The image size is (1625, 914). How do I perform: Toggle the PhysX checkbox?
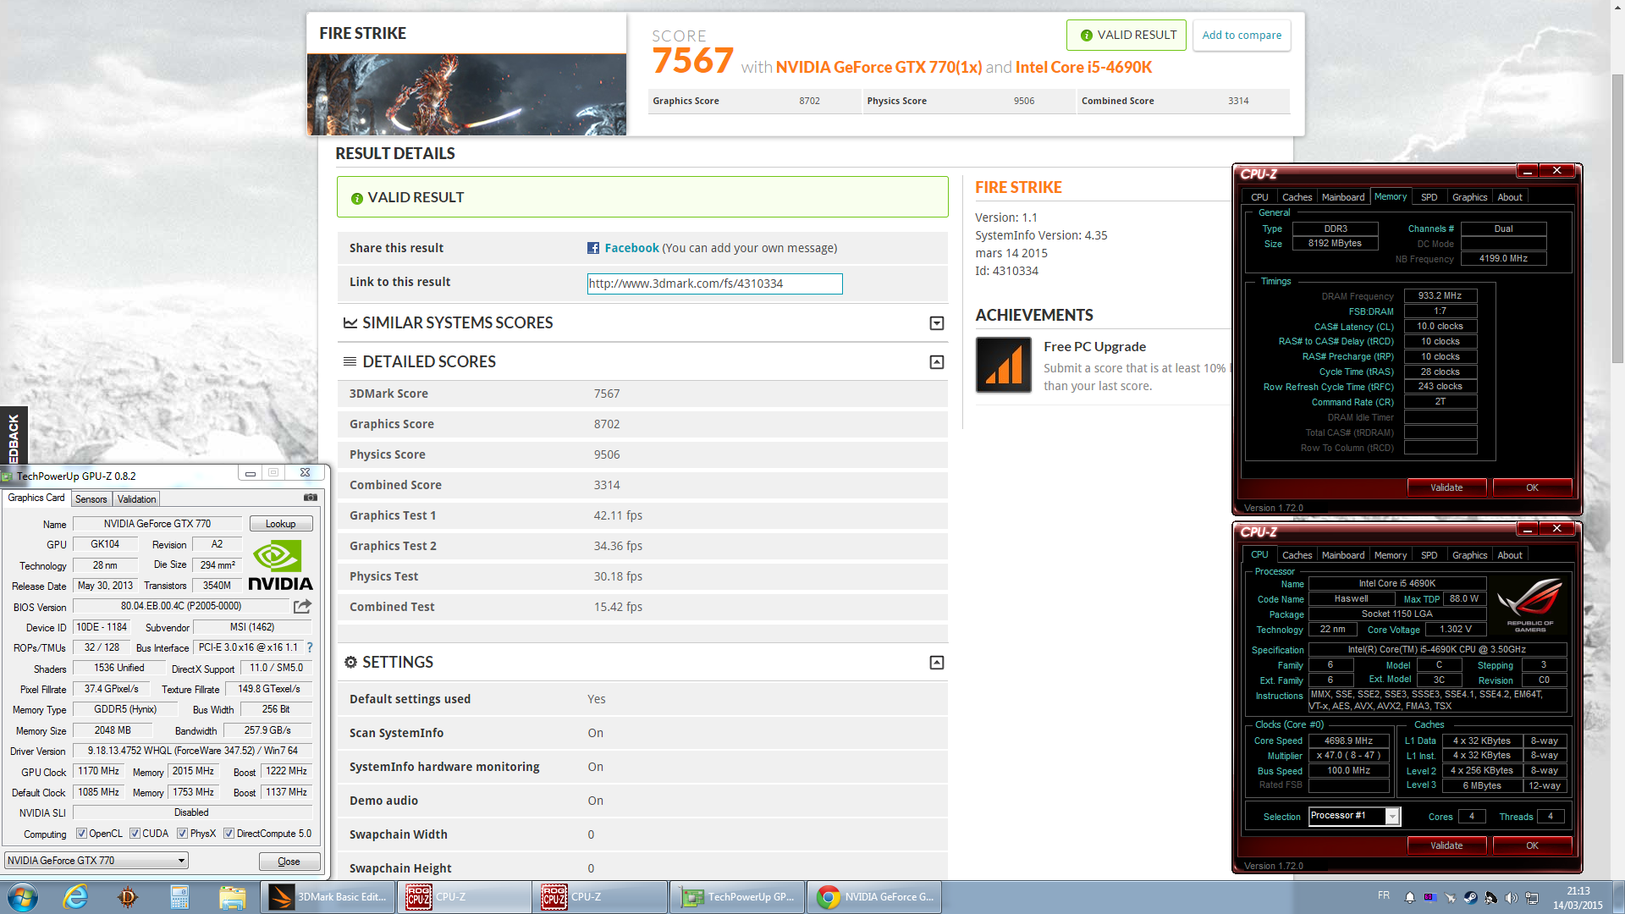[182, 834]
